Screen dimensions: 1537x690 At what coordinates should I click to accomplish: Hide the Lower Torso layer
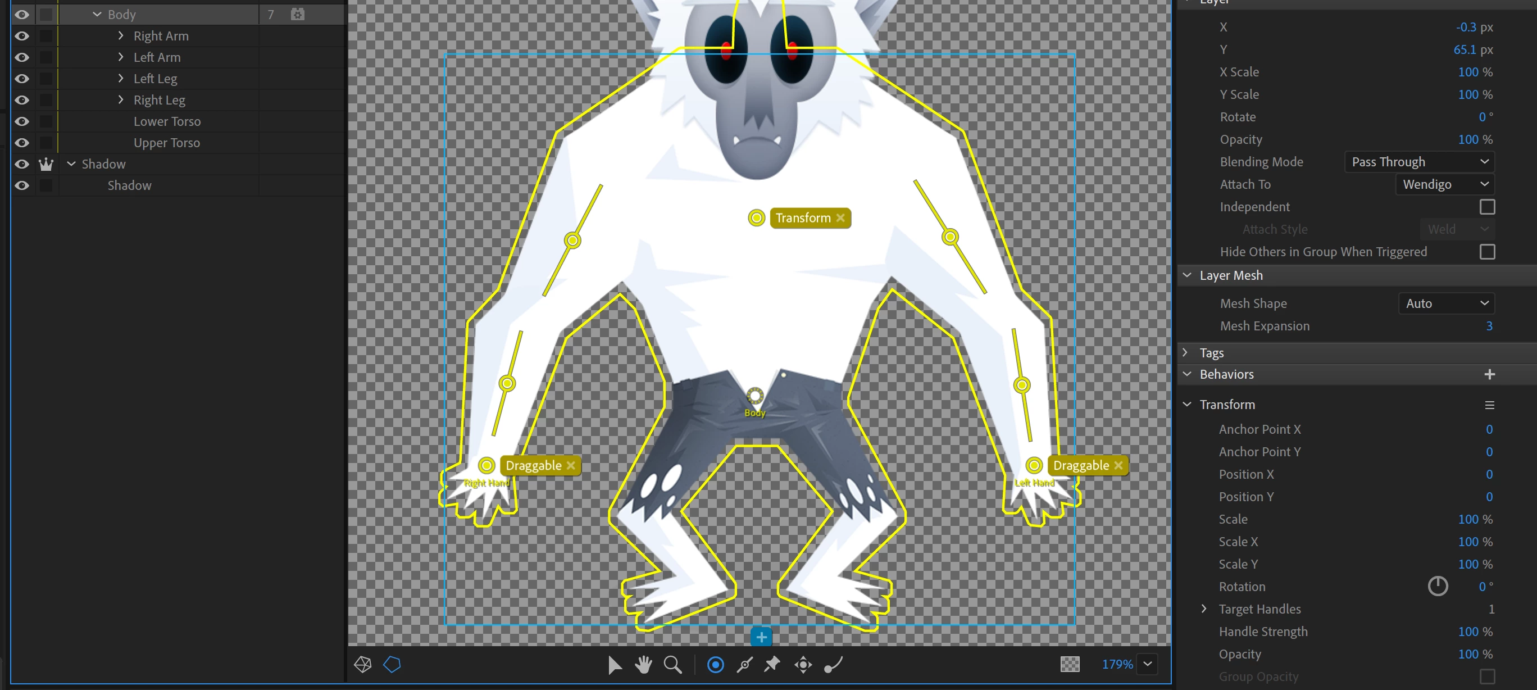(x=22, y=121)
